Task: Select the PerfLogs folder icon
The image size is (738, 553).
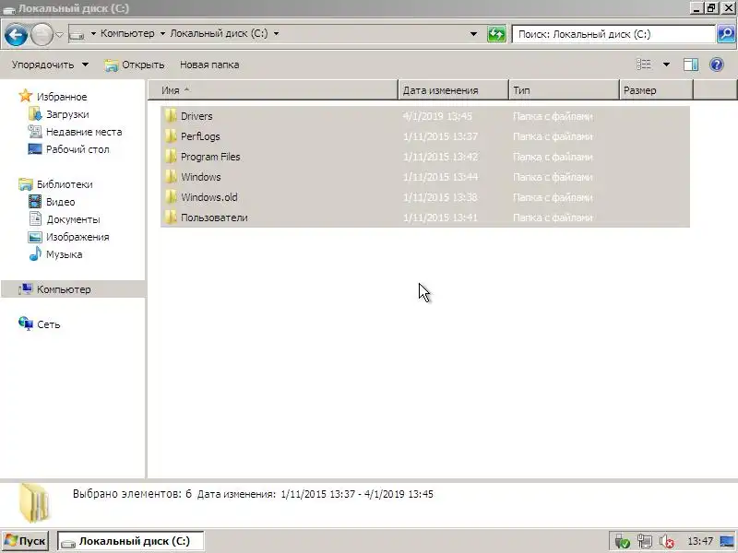Action: pyautogui.click(x=171, y=135)
